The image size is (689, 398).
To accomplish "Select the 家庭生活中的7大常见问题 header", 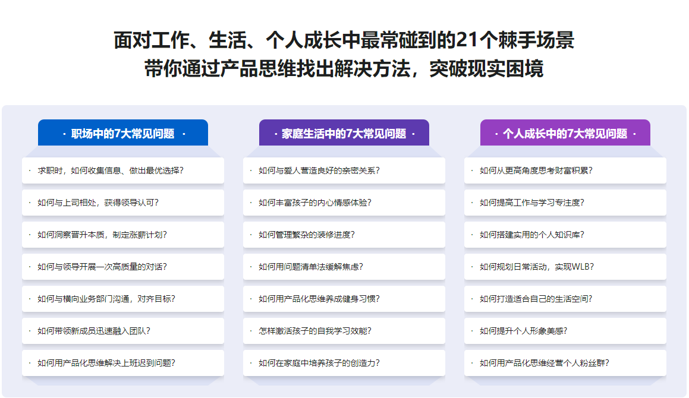I will (x=344, y=134).
